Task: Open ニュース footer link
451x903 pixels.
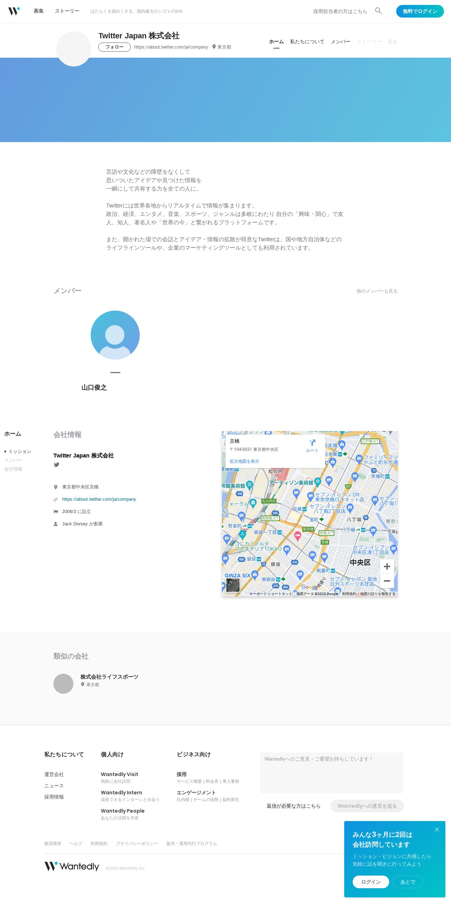Action: click(54, 786)
